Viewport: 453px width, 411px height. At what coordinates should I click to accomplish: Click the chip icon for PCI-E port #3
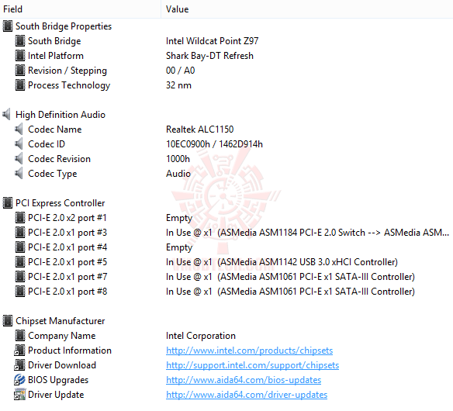pos(20,232)
